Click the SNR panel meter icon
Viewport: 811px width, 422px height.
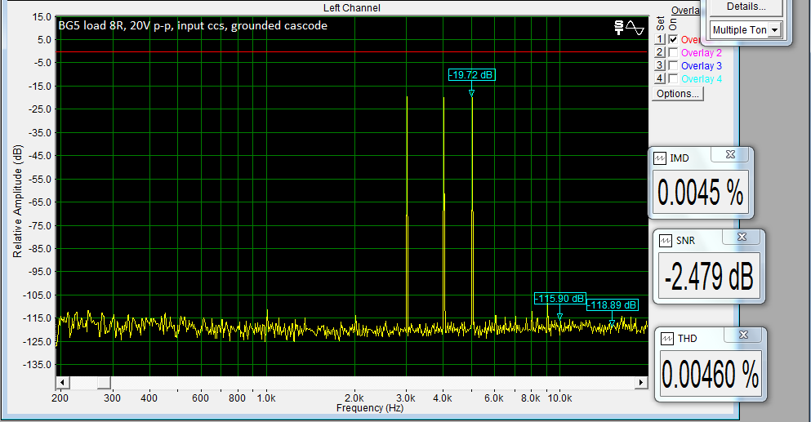665,241
